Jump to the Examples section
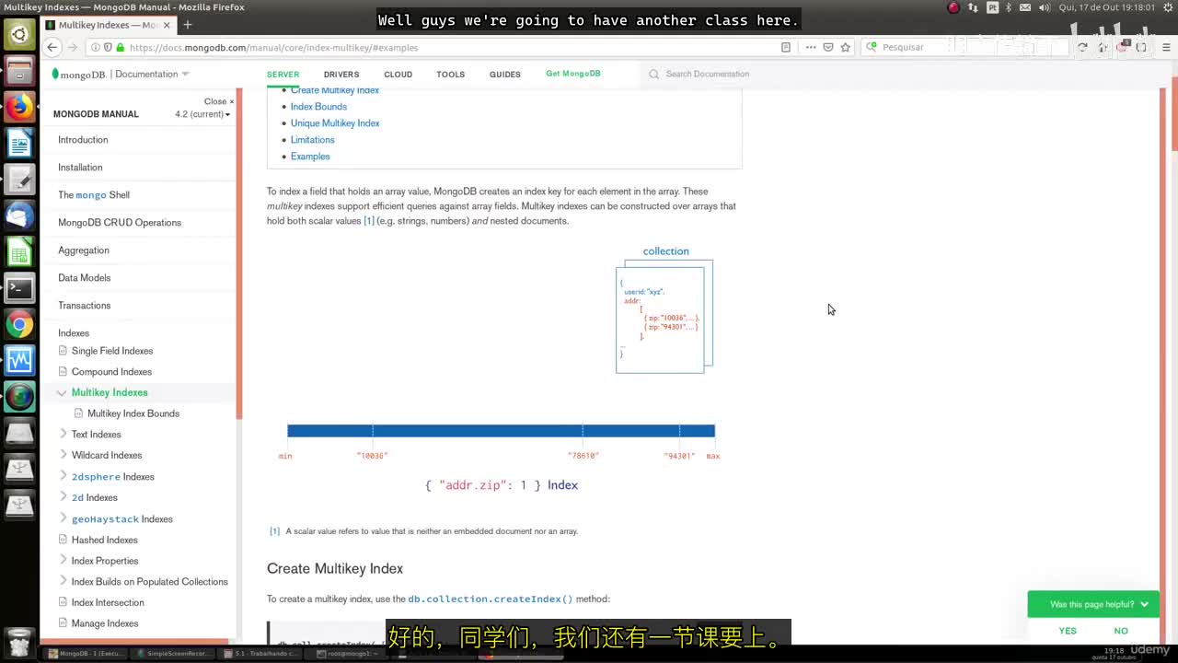 pyautogui.click(x=310, y=157)
